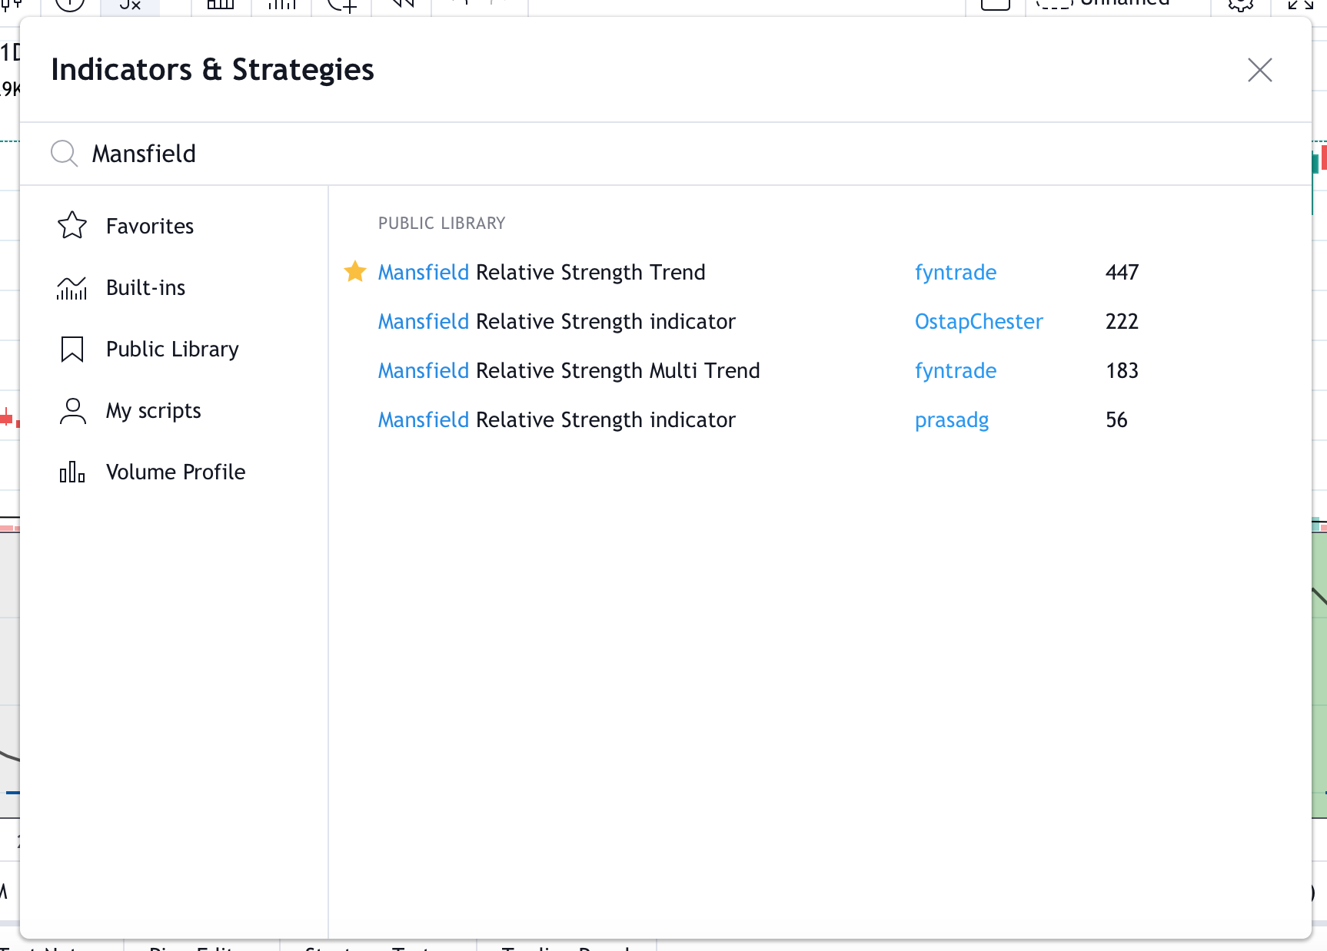Add Mansfield Relative Strength Multi Trend

(x=569, y=371)
